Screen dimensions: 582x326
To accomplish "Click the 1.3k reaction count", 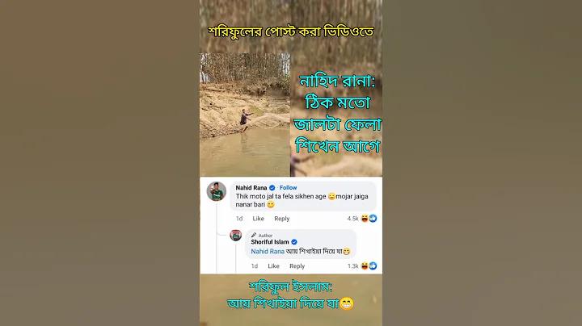I will [x=353, y=266].
